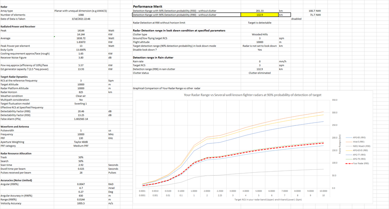This screenshot has height=209, width=389.
Task: Click the APG-83 (R90) legend entry
Action: (x=356, y=138)
